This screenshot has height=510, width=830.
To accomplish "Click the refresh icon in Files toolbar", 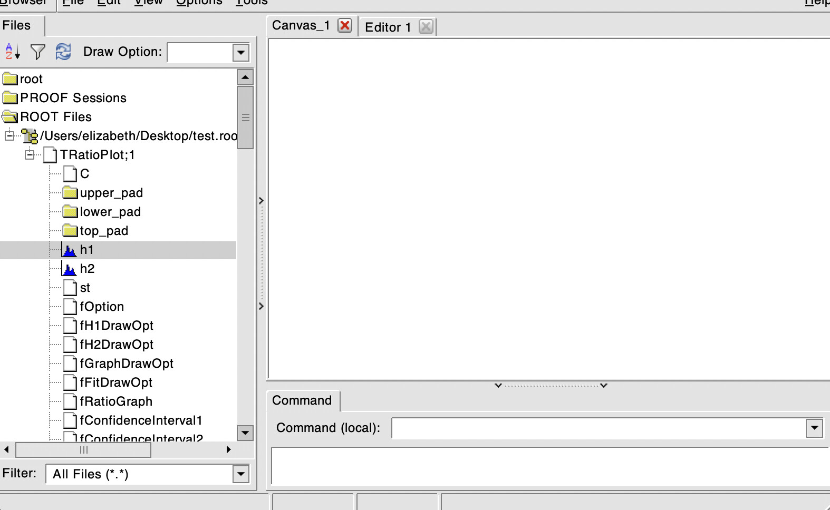I will 63,52.
